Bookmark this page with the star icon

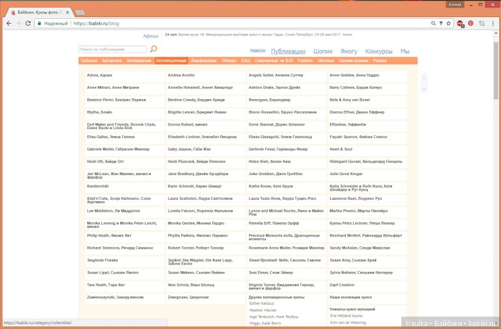(449, 24)
